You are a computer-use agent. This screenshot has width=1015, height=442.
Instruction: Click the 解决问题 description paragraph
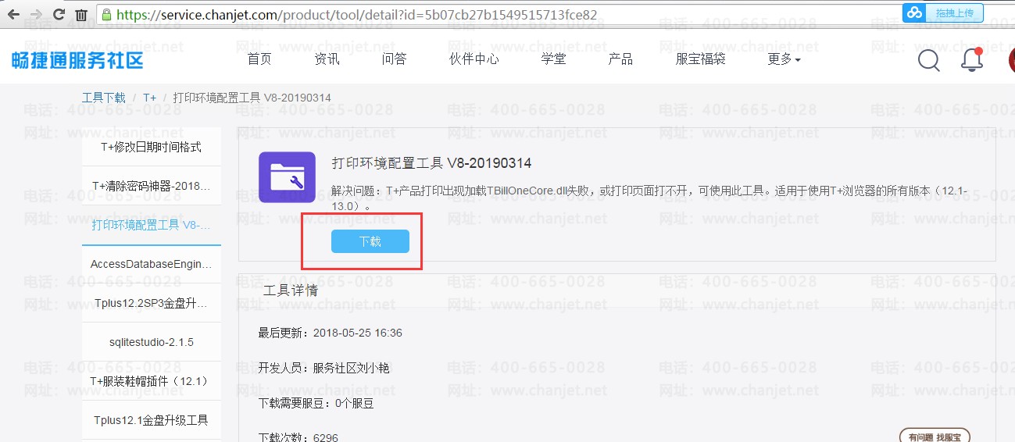point(649,198)
